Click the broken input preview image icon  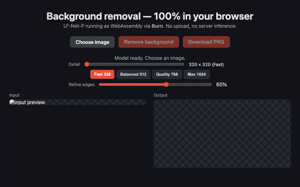(x=12, y=102)
